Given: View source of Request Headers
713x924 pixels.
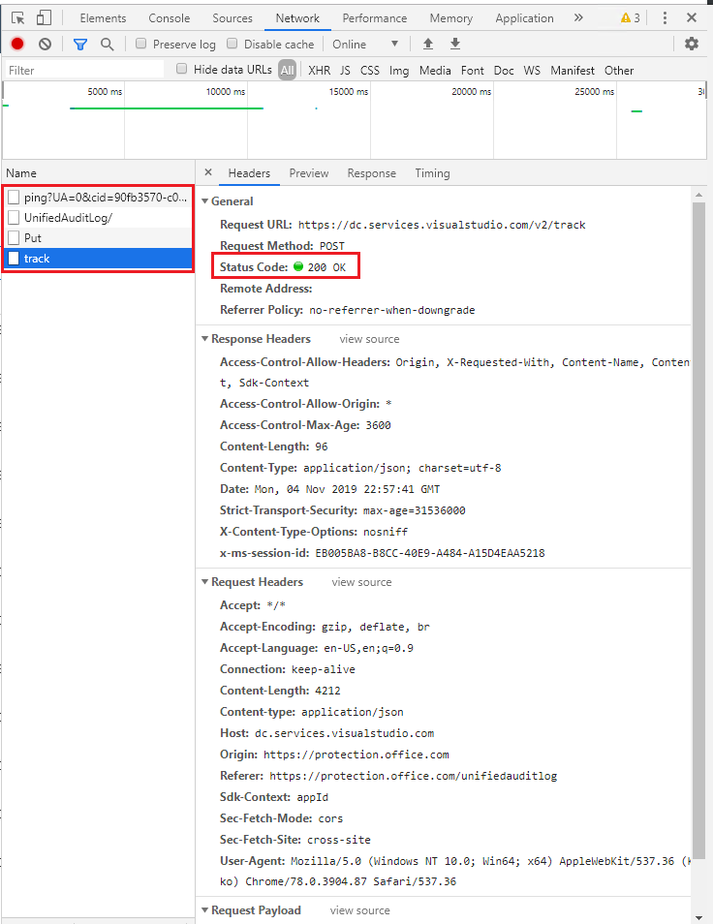Looking at the screenshot, I should pos(361,582).
